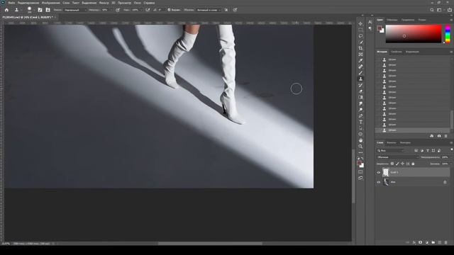Select the Clone Stamp tool in toolbox
This screenshot has width=454, height=255.
(x=360, y=79)
